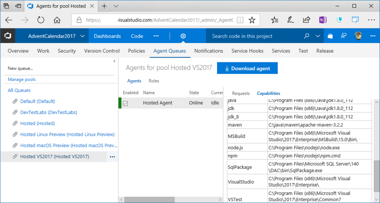Open Code hub
Image resolution: width=380 pixels, height=203 pixels.
pyautogui.click(x=137, y=36)
